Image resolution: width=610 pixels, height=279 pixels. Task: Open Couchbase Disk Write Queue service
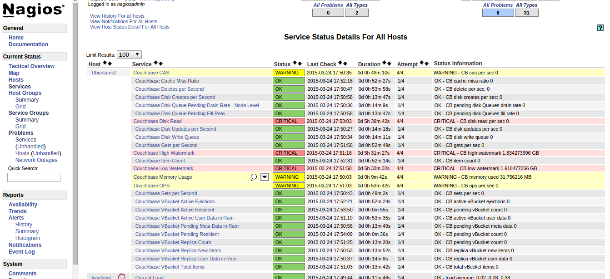pos(167,137)
